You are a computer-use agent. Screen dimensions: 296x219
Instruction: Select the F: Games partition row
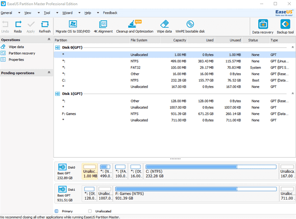175,114
